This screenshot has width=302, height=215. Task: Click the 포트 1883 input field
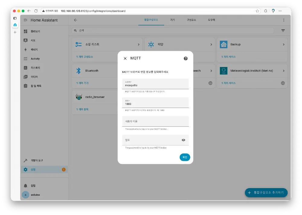click(x=155, y=104)
